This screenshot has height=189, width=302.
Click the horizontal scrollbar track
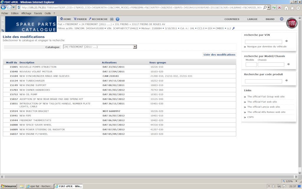(x=149, y=177)
